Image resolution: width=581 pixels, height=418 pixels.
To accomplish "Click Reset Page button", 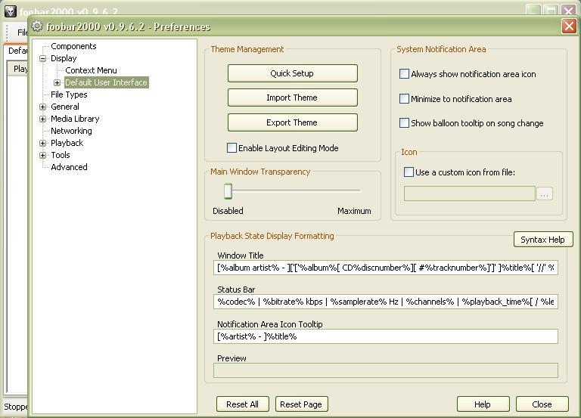I will click(301, 404).
